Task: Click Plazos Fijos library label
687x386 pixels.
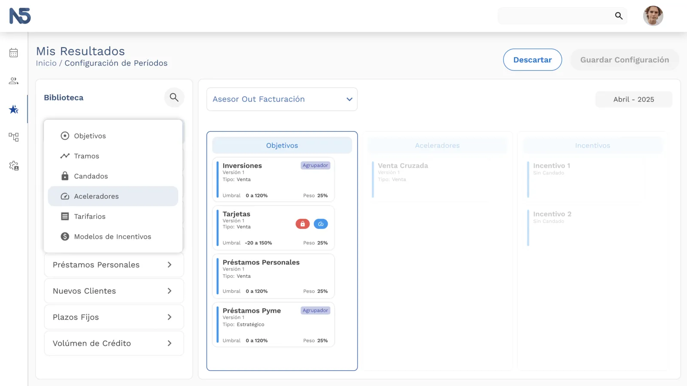Action: (76, 317)
